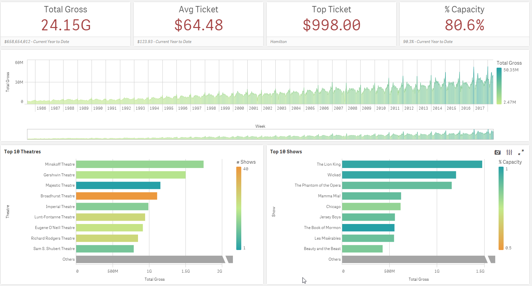Select year 1986 on the timeline axis
532x286 pixels.
[x=41, y=108]
